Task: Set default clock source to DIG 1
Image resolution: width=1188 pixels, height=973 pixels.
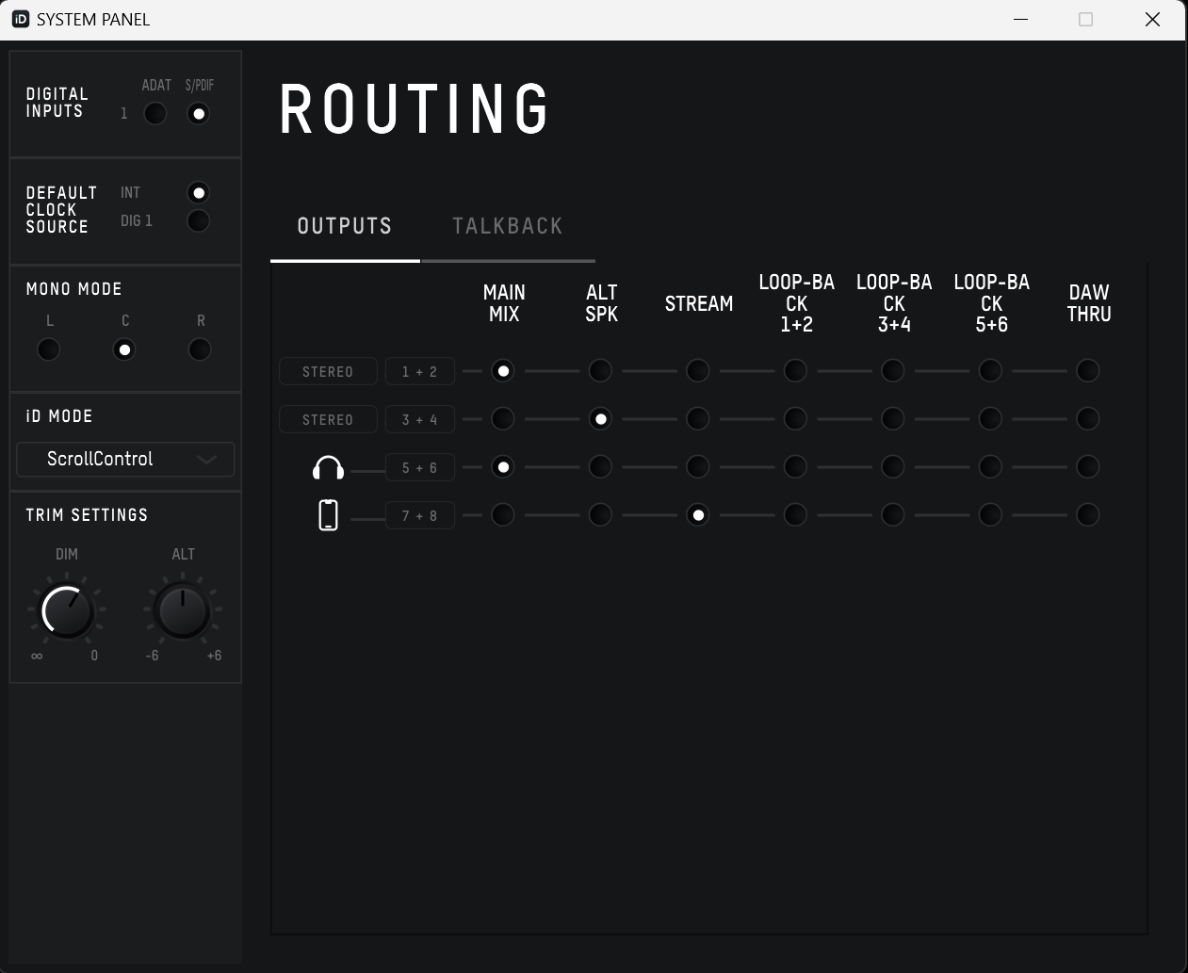Action: tap(198, 220)
